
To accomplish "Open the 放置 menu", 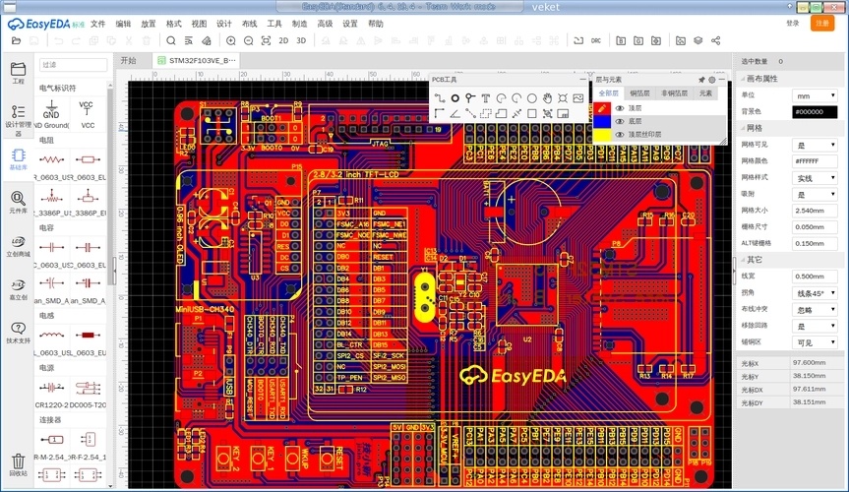I will tap(149, 24).
